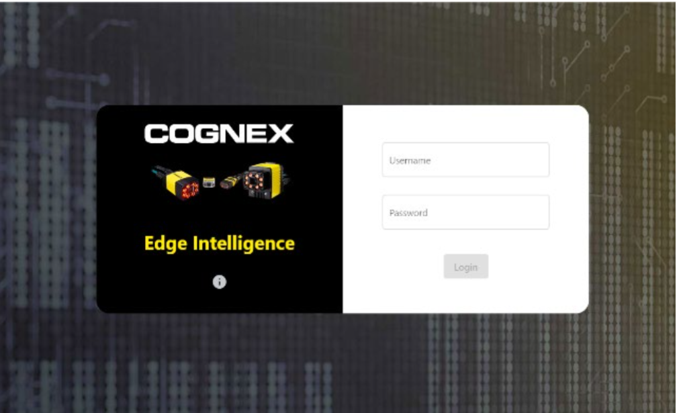
Task: Click the yellow Edge Intelligence title
Action: (x=220, y=244)
